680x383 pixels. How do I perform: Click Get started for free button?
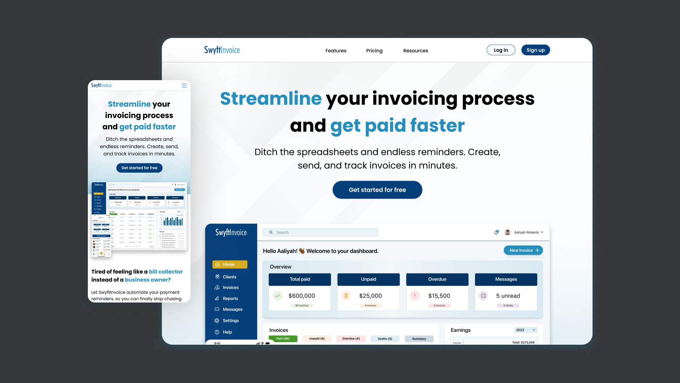377,190
